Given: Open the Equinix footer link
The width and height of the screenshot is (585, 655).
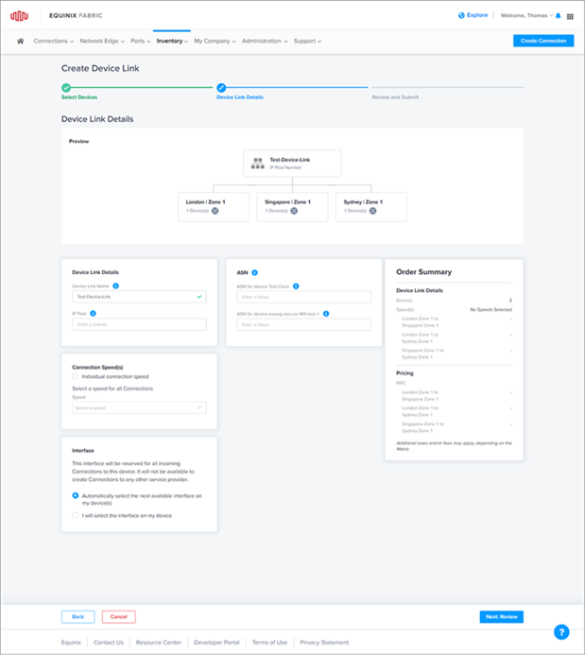Looking at the screenshot, I should pos(71,642).
